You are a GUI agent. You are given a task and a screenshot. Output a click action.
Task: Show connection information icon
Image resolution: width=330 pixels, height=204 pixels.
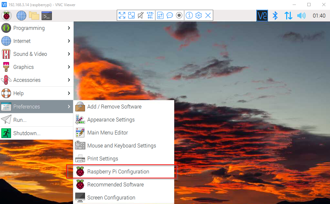click(x=189, y=15)
